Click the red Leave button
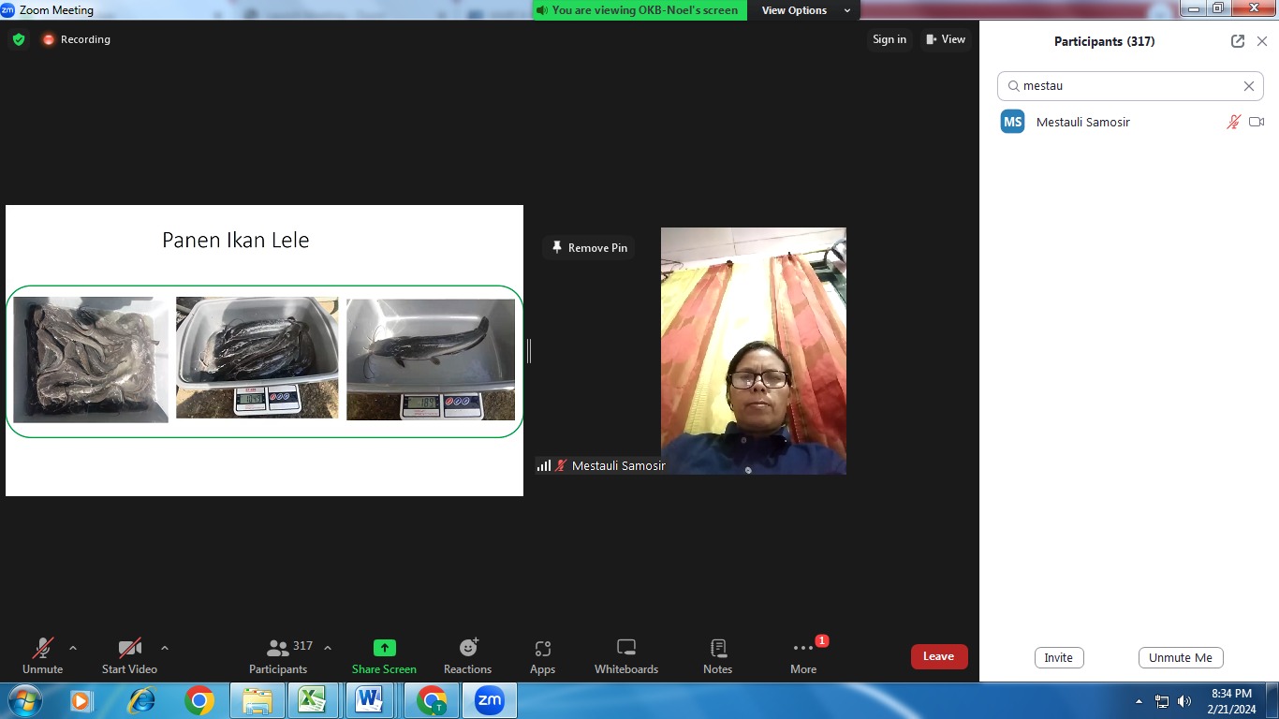This screenshot has width=1279, height=719. pos(938,656)
